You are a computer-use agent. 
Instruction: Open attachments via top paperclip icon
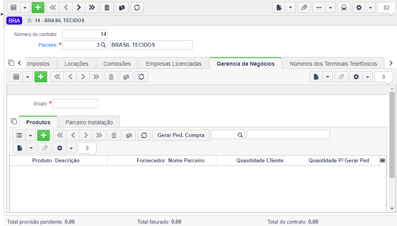(304, 8)
